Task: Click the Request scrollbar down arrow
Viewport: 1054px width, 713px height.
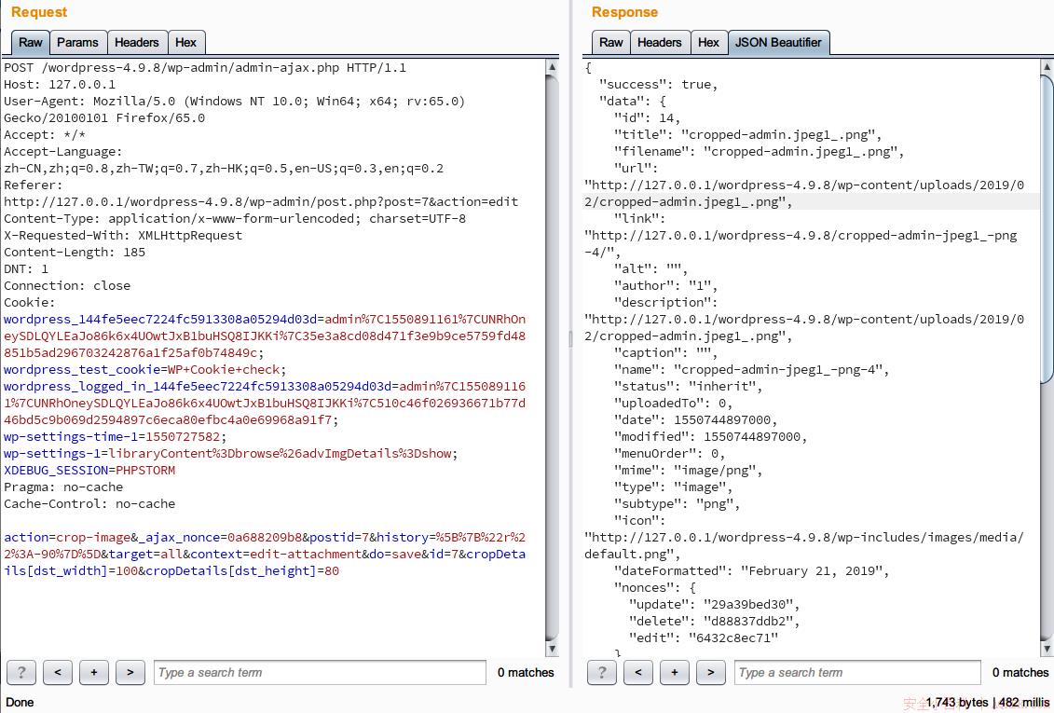Action: (x=552, y=649)
